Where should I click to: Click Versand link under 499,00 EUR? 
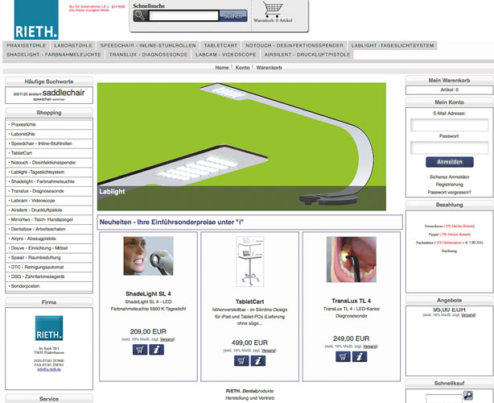pos(269,351)
